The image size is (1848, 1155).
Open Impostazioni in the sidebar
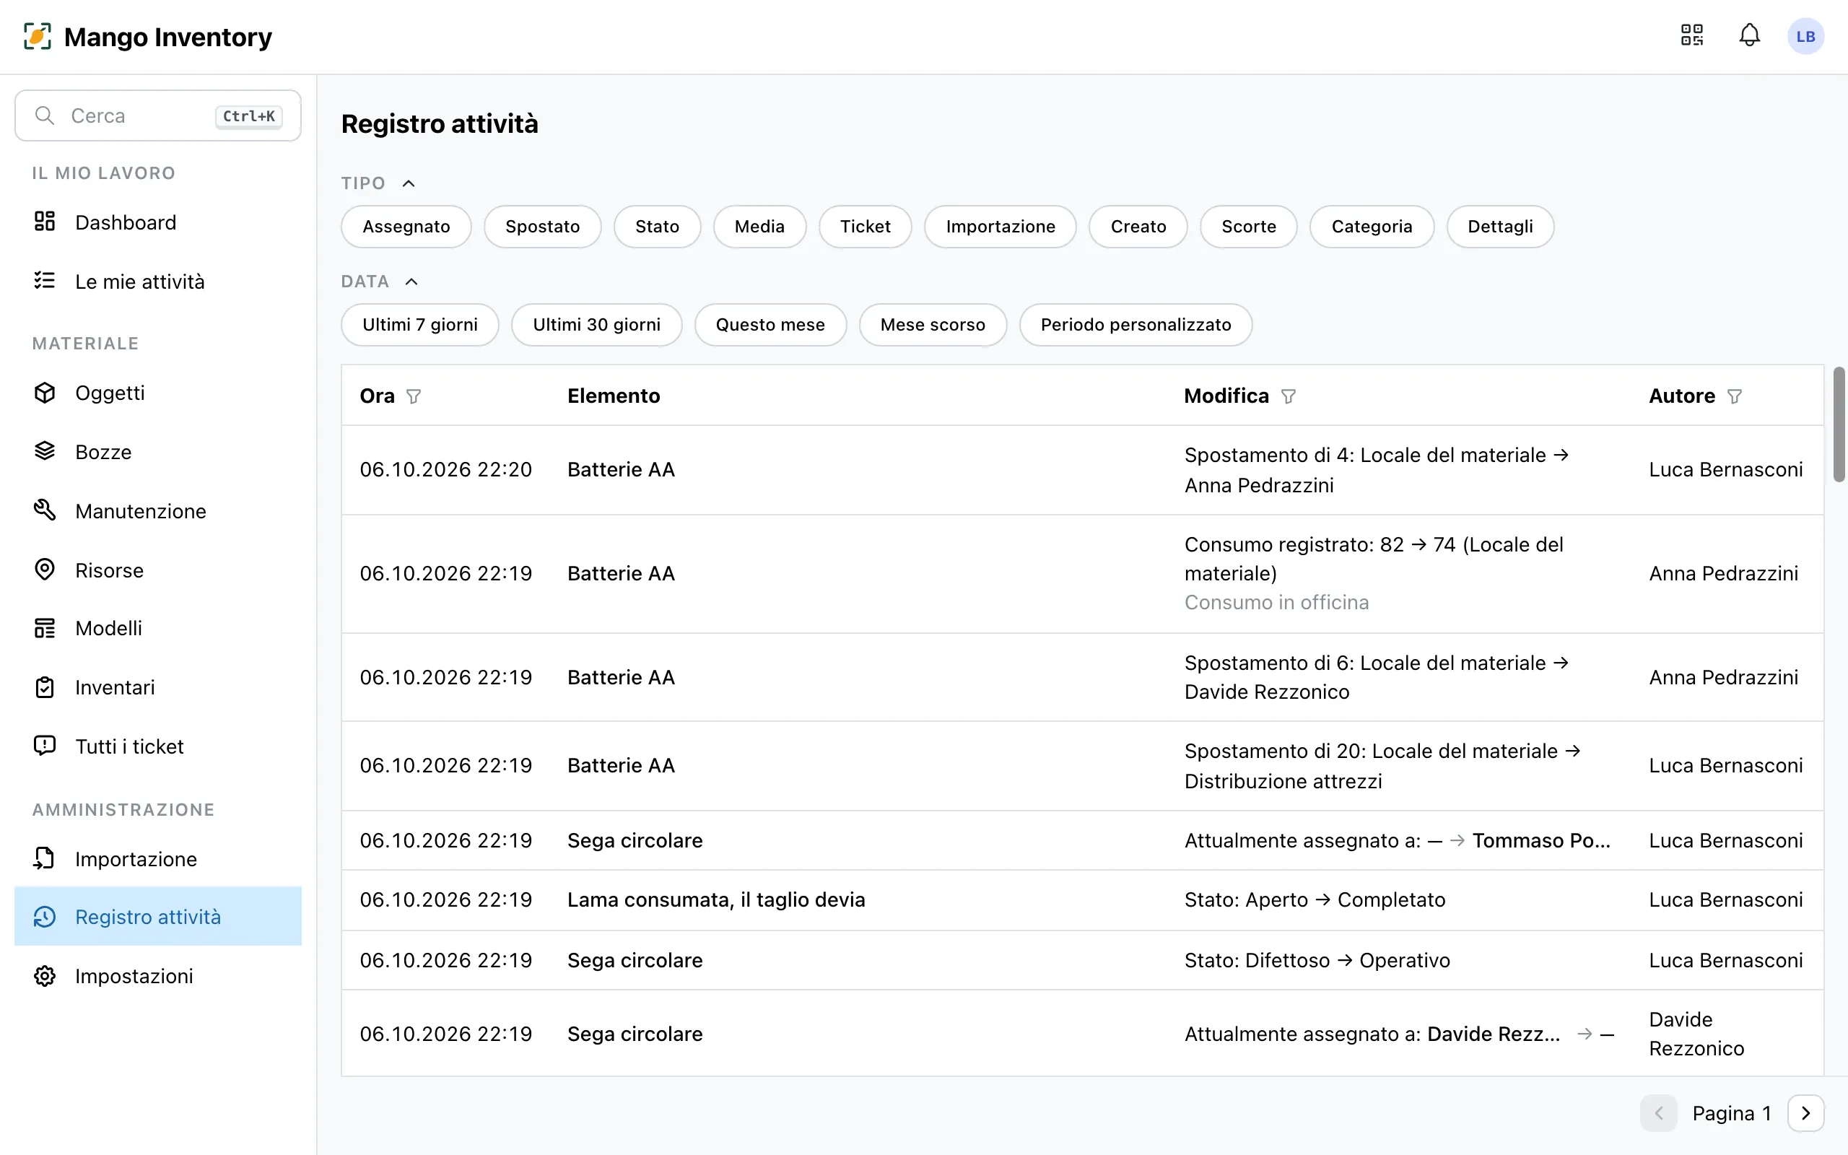[158, 976]
